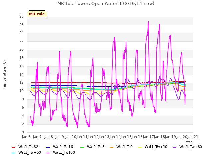
Task: Click the blue Wat1_Ts-16 legend swatch
Action: pyautogui.click(x=48, y=147)
